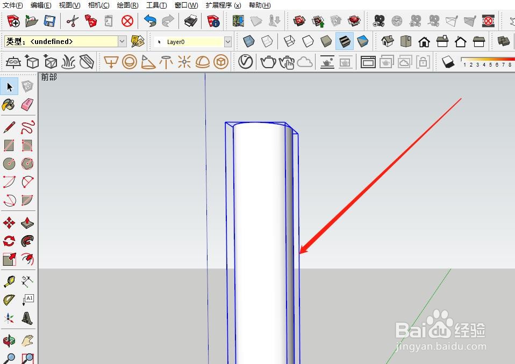The width and height of the screenshot is (515, 364).
Task: Select the Rectangle tool
Action: point(9,145)
